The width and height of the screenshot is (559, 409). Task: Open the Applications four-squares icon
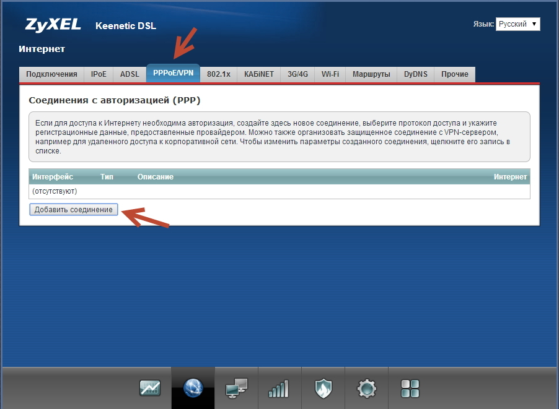tap(410, 388)
